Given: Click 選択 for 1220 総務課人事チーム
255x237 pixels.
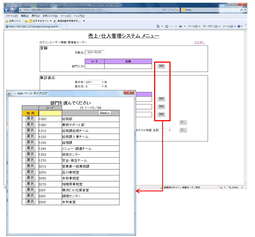Looking at the screenshot, I should [30, 137].
